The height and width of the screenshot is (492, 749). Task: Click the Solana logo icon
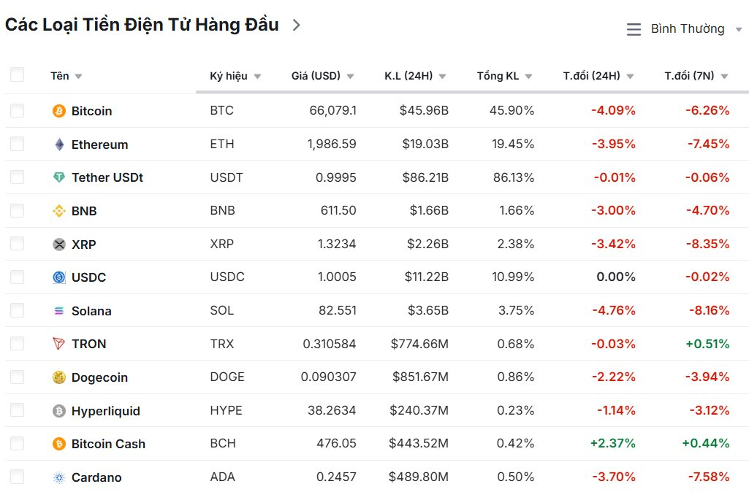point(59,311)
